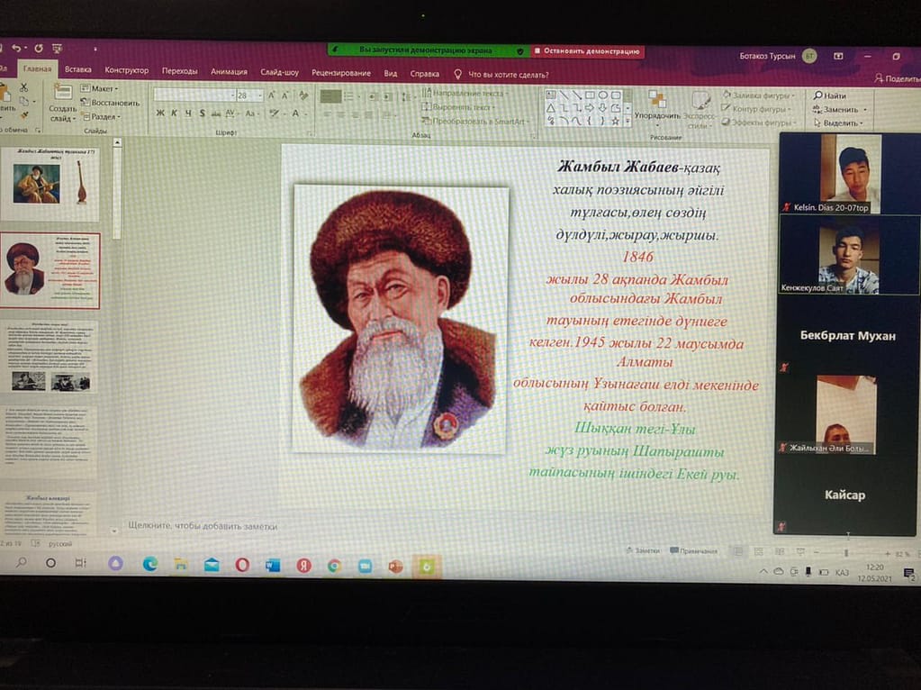The image size is (921, 690).
Task: Switch to the Анимация tab
Action: 229,72
